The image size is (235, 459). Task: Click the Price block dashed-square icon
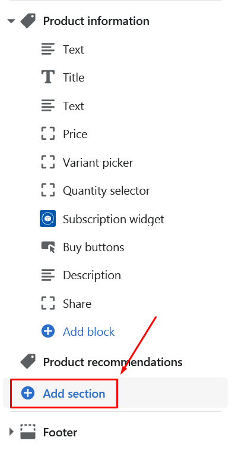tap(48, 134)
